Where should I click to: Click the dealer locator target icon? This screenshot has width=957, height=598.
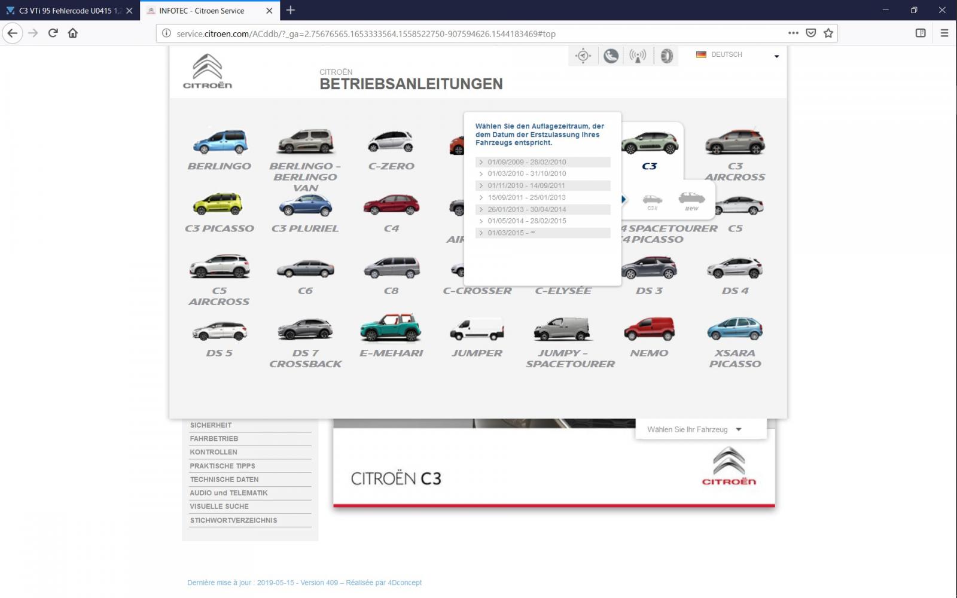coord(583,56)
